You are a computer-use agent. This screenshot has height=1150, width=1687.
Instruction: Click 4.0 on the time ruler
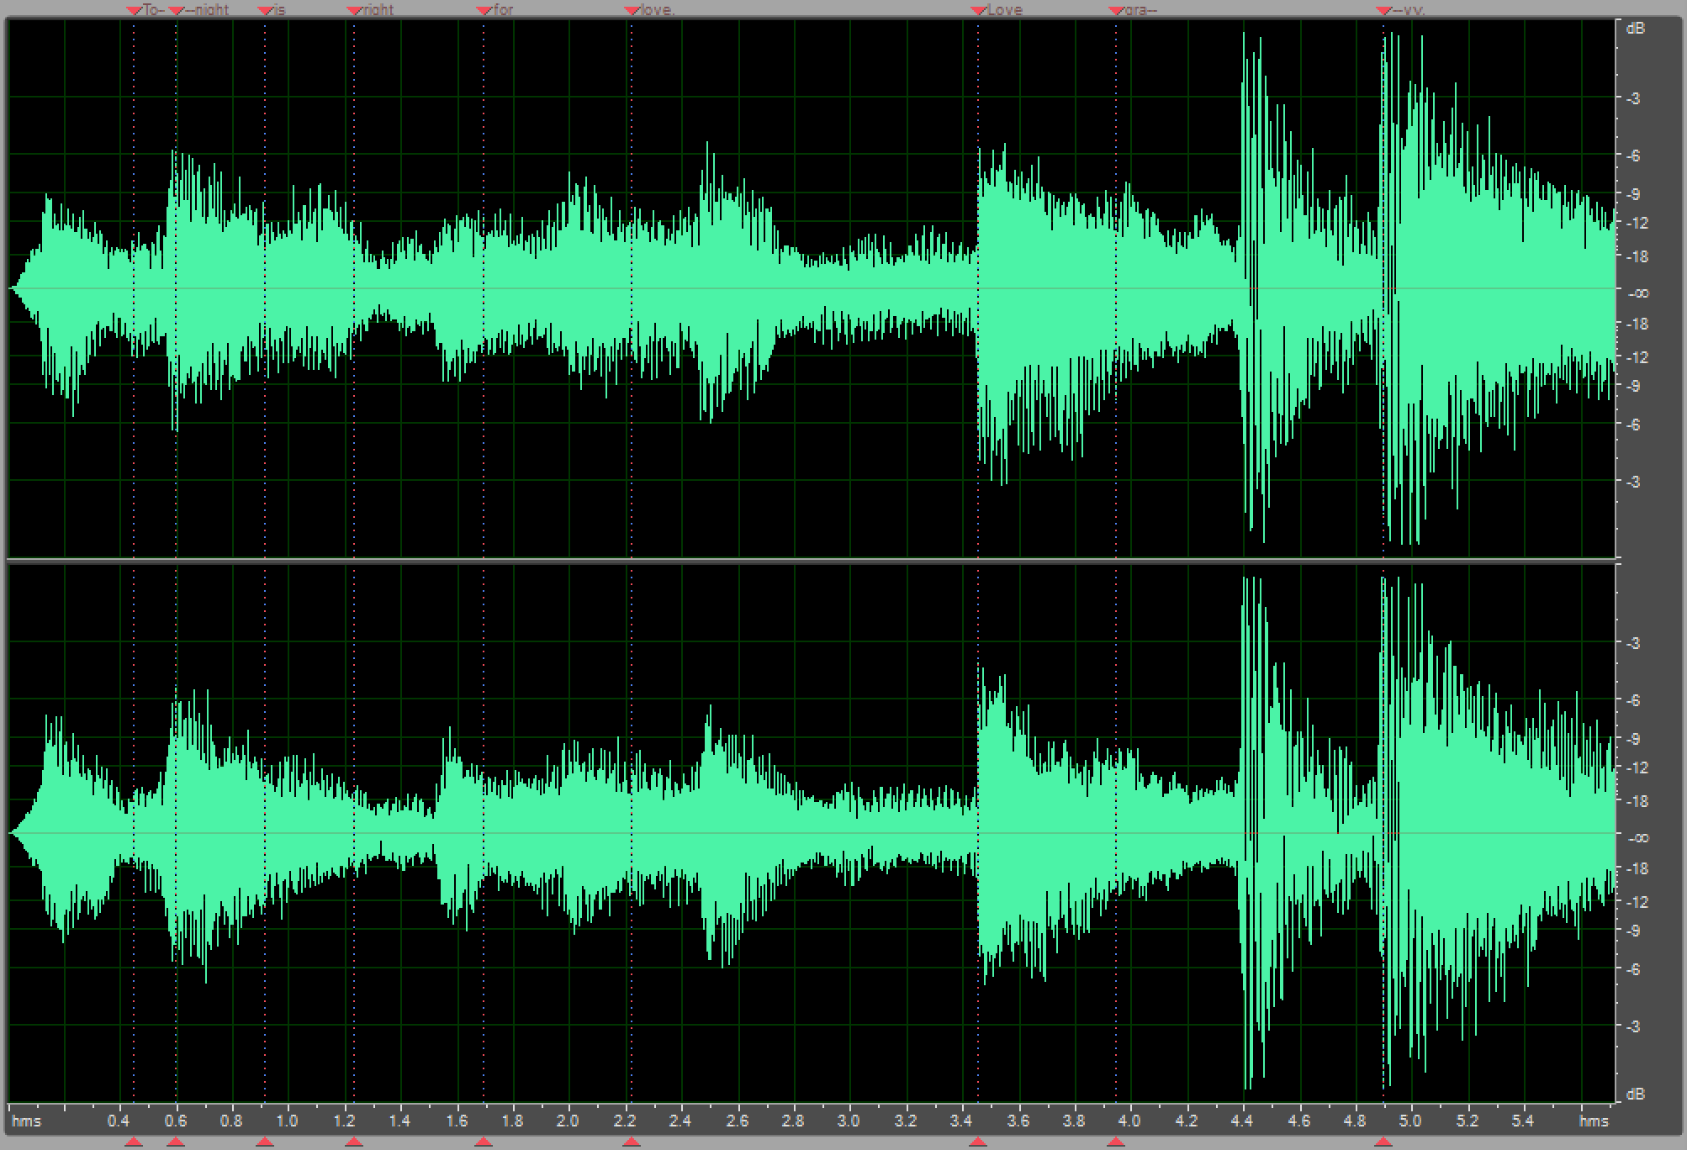tap(1129, 1121)
